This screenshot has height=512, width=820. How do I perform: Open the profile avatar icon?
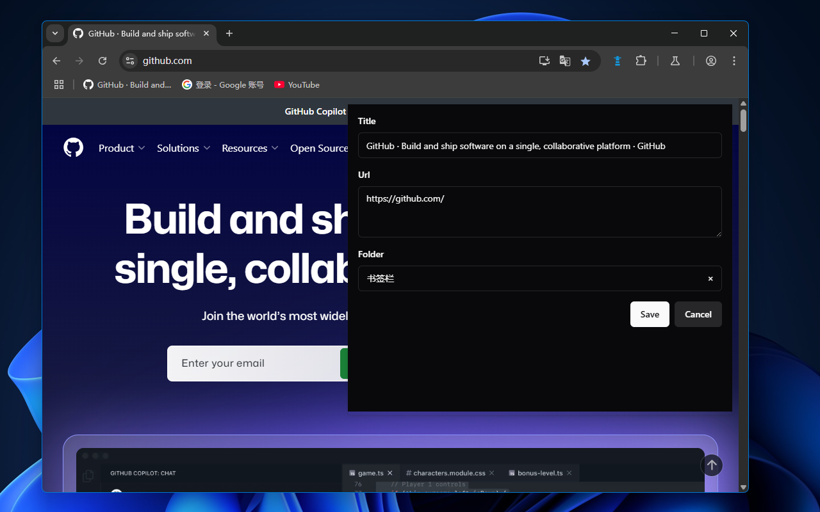[x=711, y=61]
